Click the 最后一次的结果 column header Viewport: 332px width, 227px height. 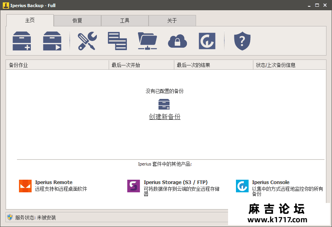pyautogui.click(x=214, y=65)
